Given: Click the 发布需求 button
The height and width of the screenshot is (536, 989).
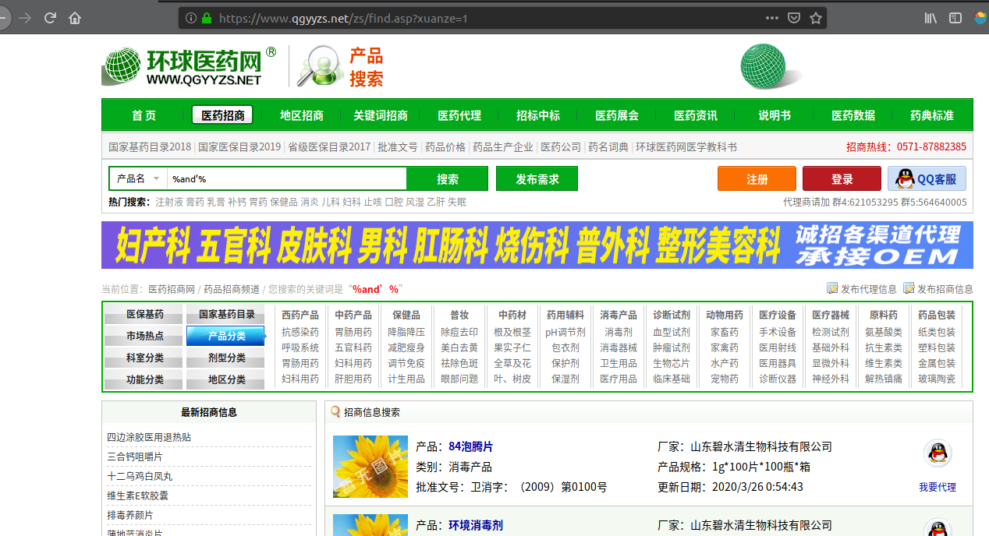Looking at the screenshot, I should [x=537, y=178].
